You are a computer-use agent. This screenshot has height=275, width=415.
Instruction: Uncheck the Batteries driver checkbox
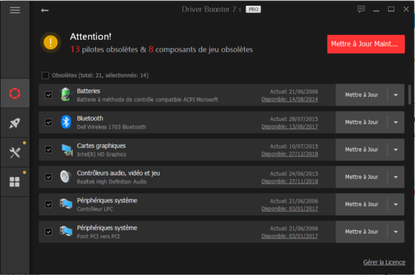pyautogui.click(x=48, y=95)
